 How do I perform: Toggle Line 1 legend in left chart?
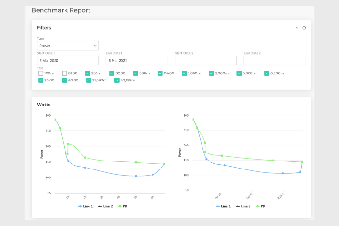pos(85,206)
